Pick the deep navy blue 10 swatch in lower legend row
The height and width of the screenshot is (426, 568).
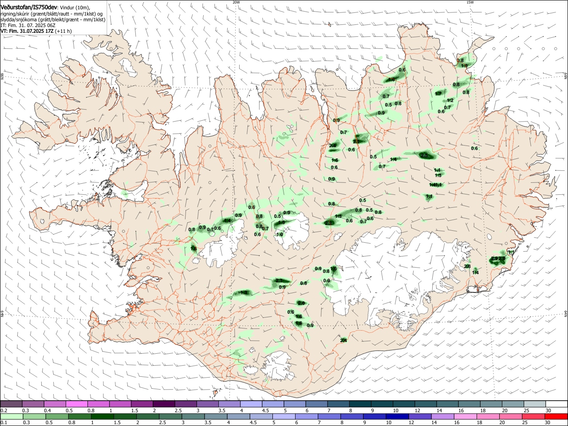click(397, 417)
